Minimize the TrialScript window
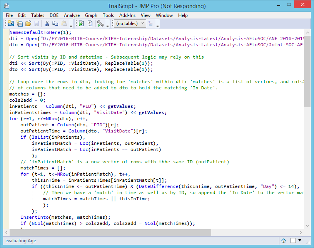The height and width of the screenshot is (248, 314). pyautogui.click(x=278, y=5)
